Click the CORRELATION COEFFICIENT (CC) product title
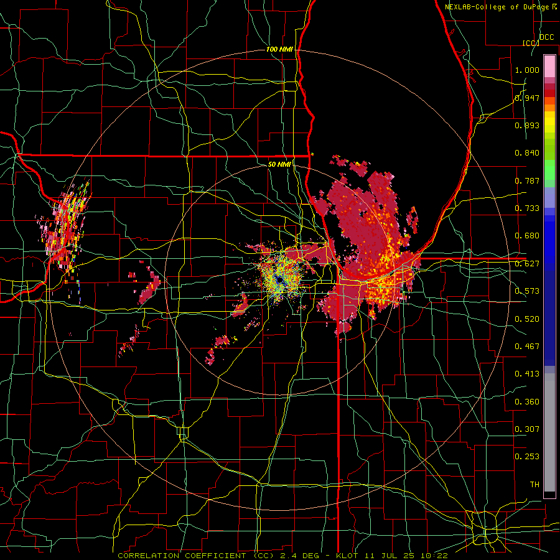560x560 pixels. click(x=196, y=556)
